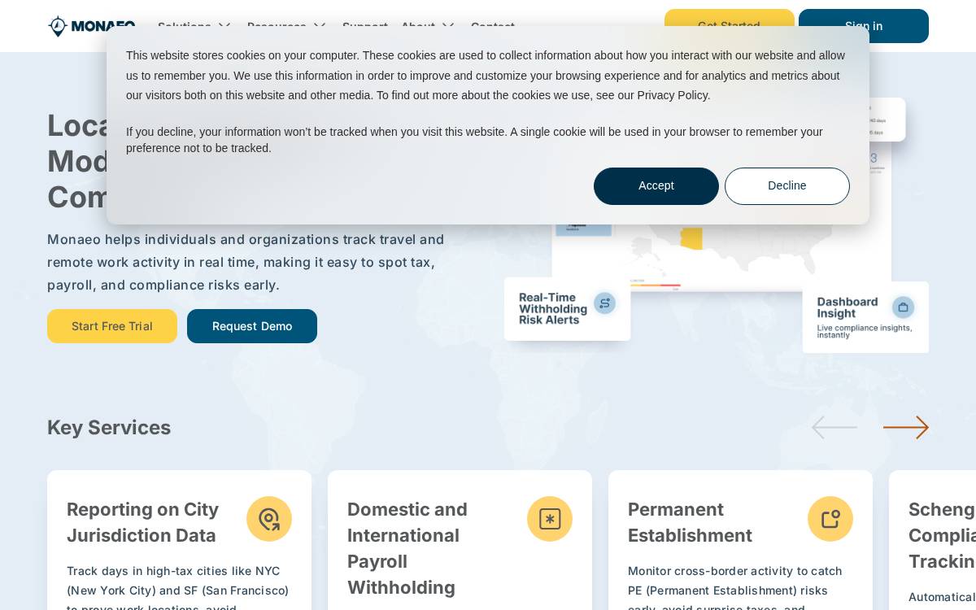Click 'Live compliance insights, instantly' text
976x610 pixels.
pos(865,331)
